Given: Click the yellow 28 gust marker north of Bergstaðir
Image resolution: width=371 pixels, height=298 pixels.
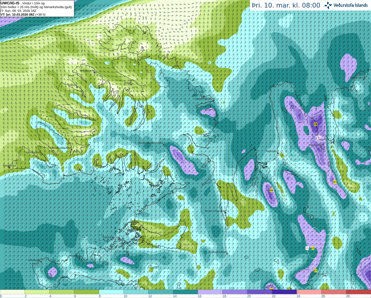Looking at the screenshot, I should click(x=316, y=124).
